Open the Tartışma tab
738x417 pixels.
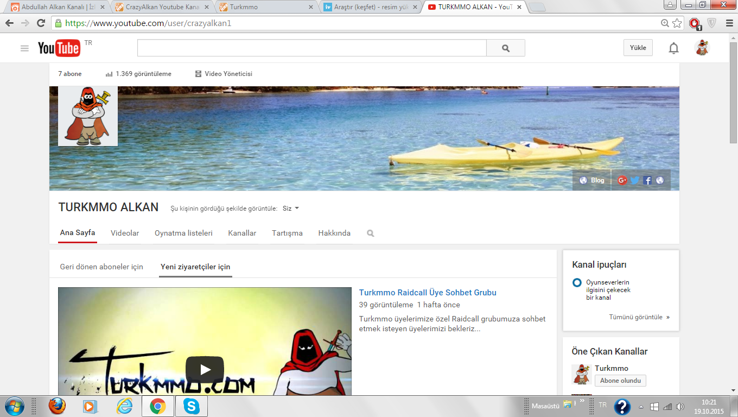[287, 233]
